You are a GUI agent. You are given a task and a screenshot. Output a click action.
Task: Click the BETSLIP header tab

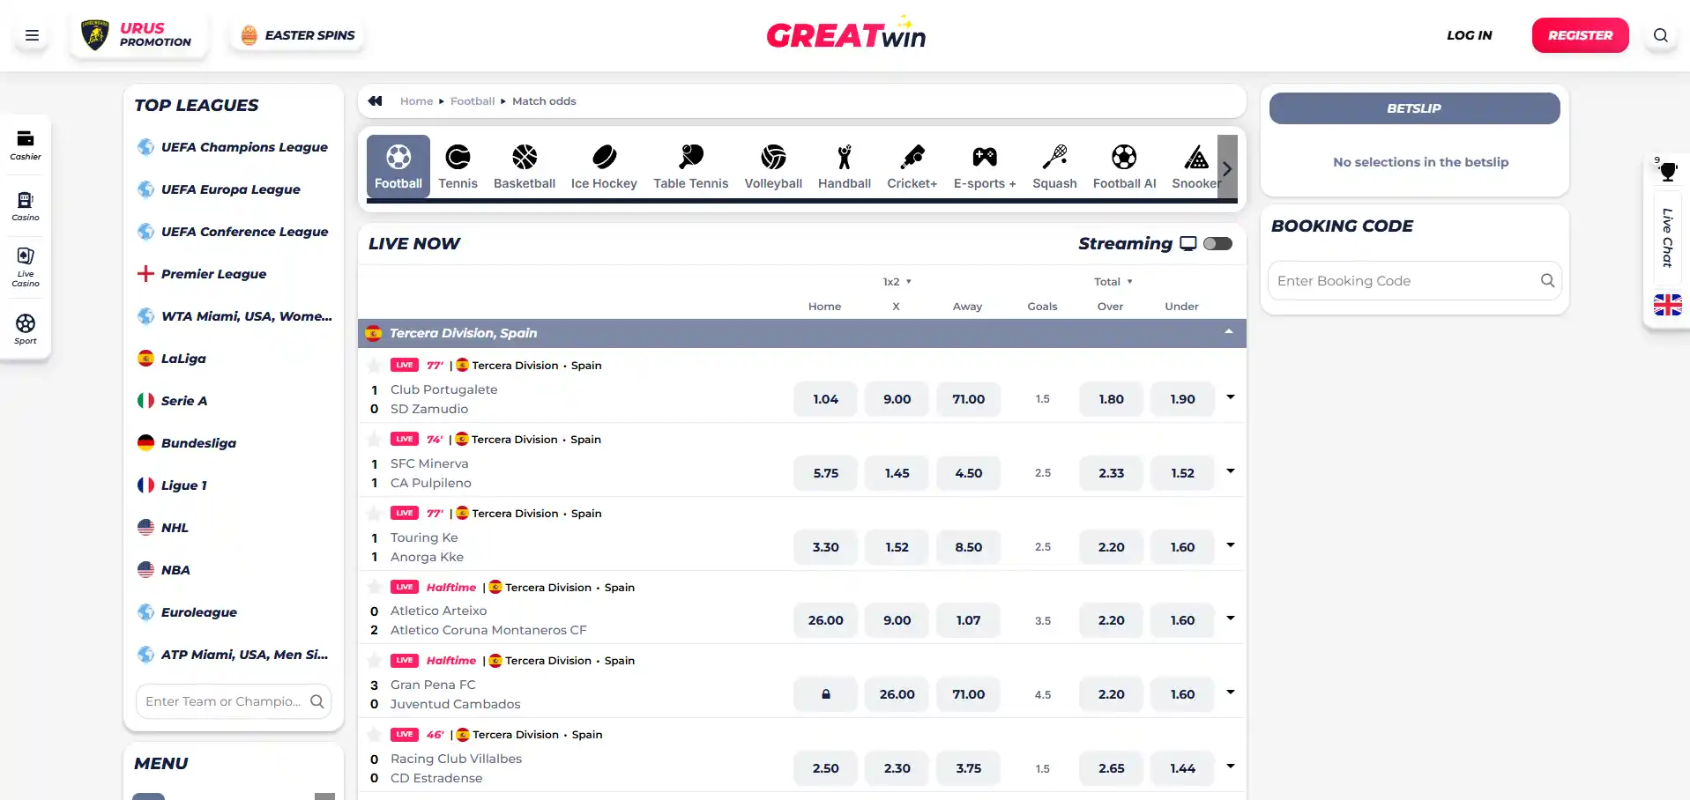1414,108
